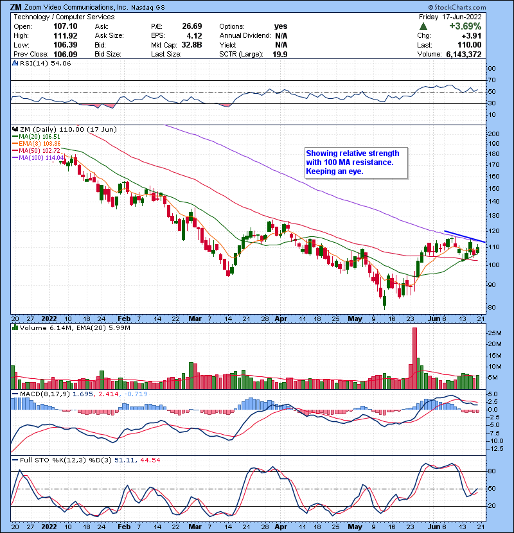This screenshot has height=533, width=514.
Task: Click the Technology / Computer Services sector text
Action: tap(64, 17)
